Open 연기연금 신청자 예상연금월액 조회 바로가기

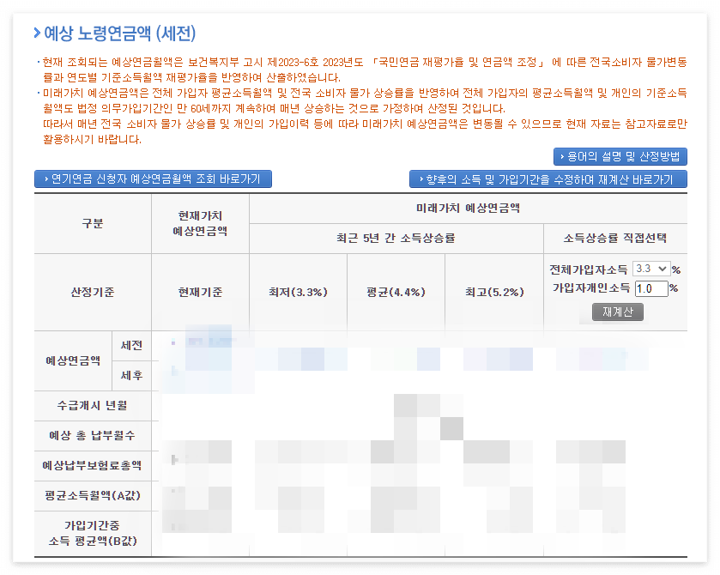click(153, 179)
